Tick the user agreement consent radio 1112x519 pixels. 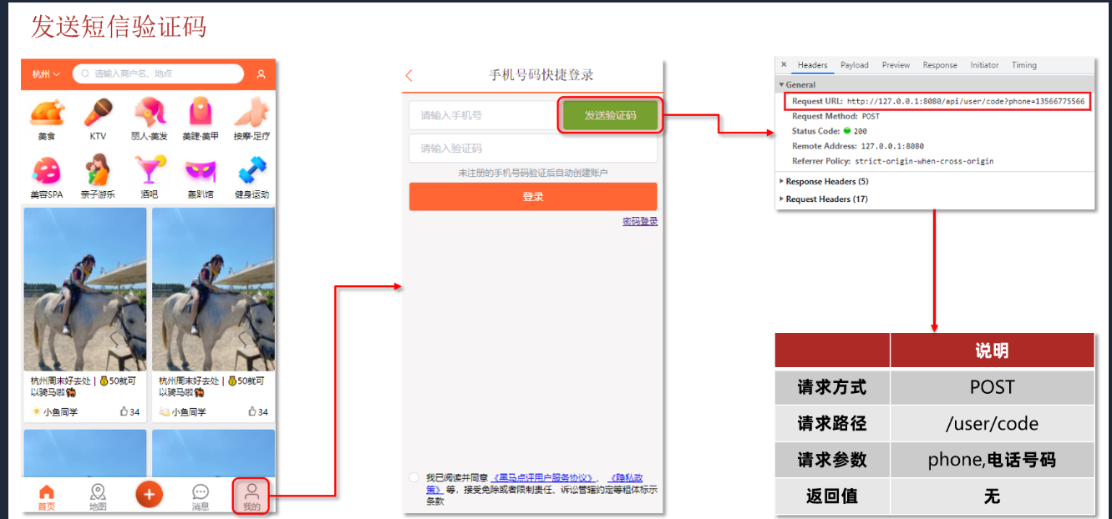point(414,477)
